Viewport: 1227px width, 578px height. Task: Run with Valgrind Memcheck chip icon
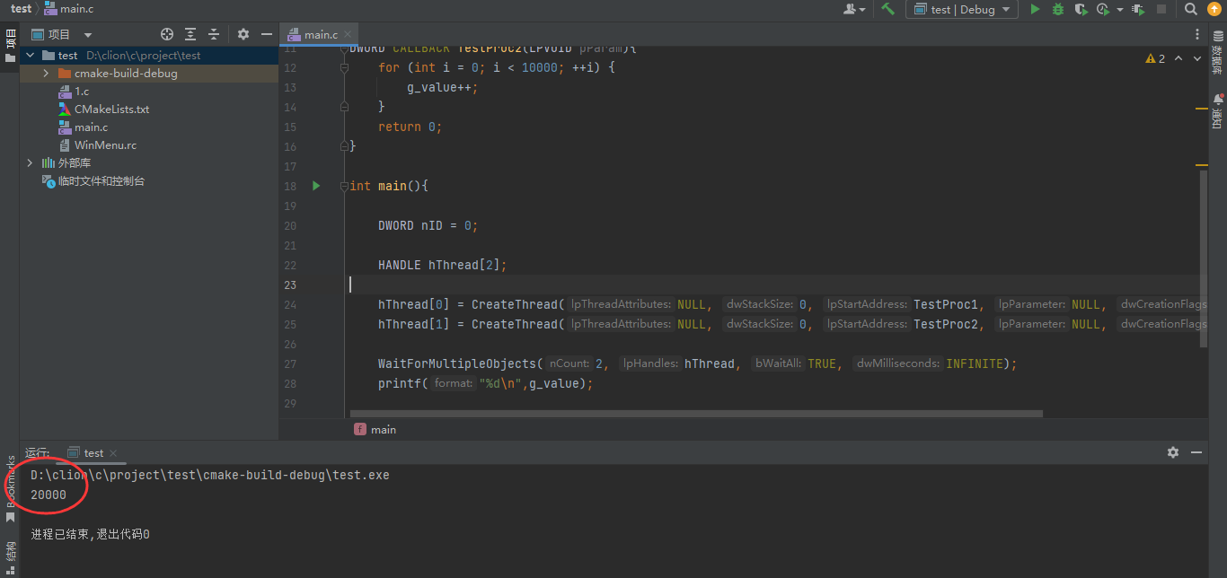1138,9
